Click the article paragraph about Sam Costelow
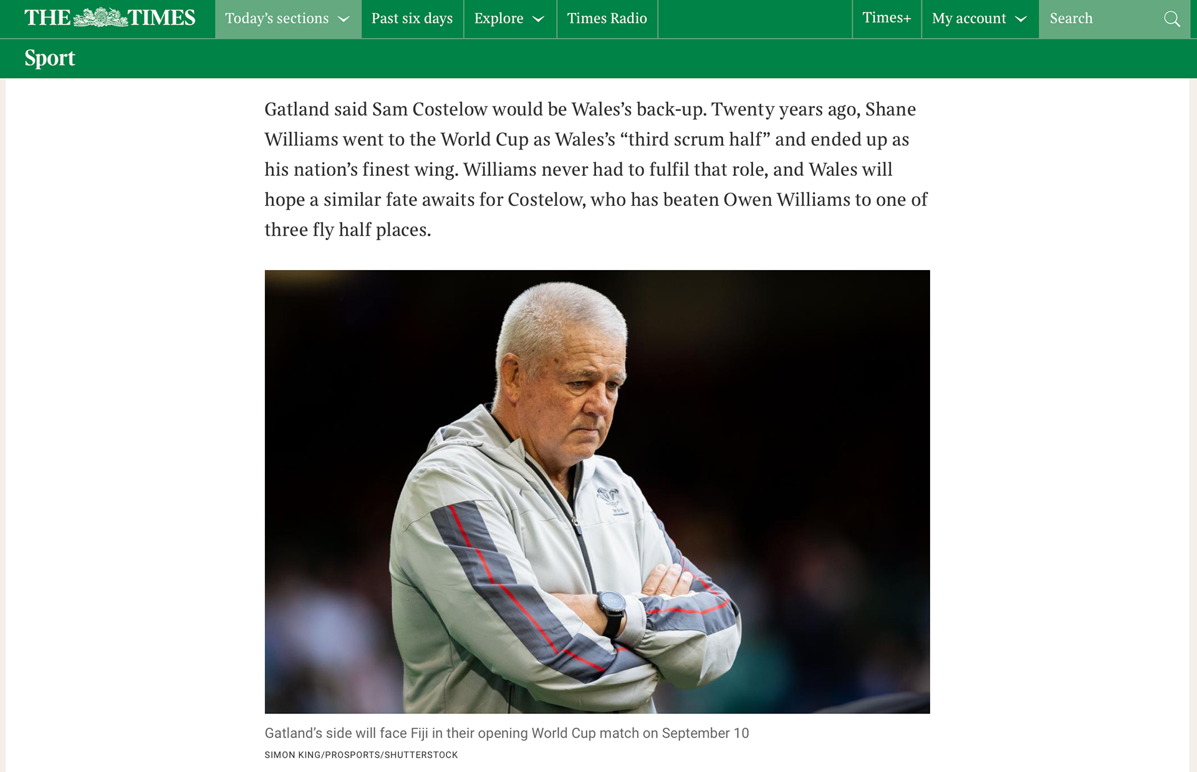Screen dimensions: 1197x772 (597, 169)
